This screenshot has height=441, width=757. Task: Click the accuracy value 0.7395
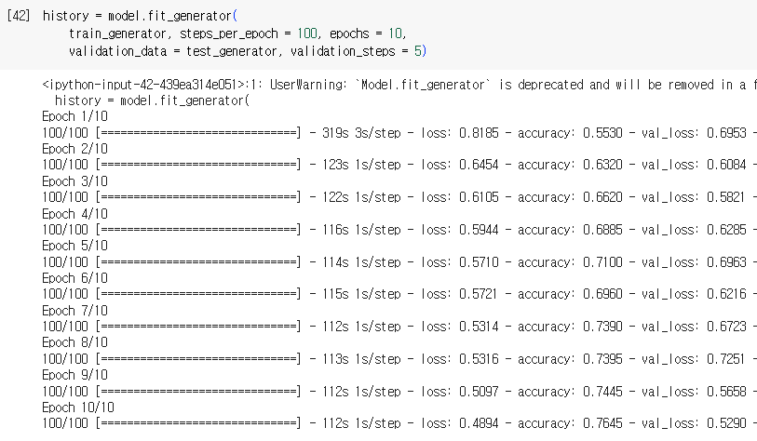[x=602, y=359]
